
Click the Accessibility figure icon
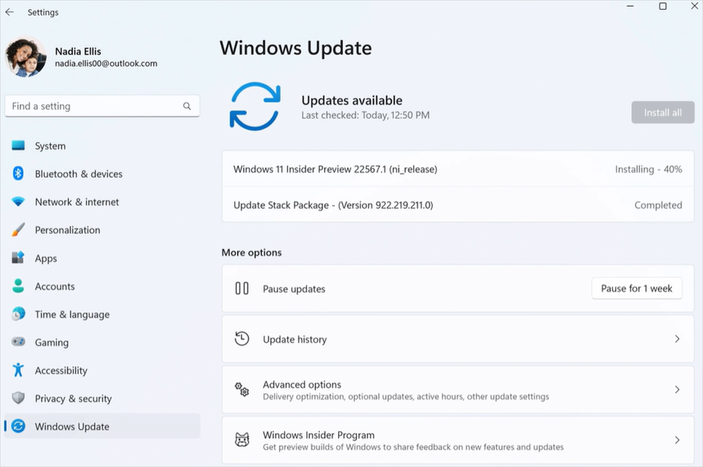click(x=18, y=370)
